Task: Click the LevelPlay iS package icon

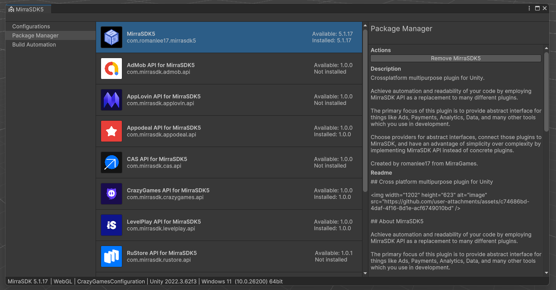Action: coord(111,225)
